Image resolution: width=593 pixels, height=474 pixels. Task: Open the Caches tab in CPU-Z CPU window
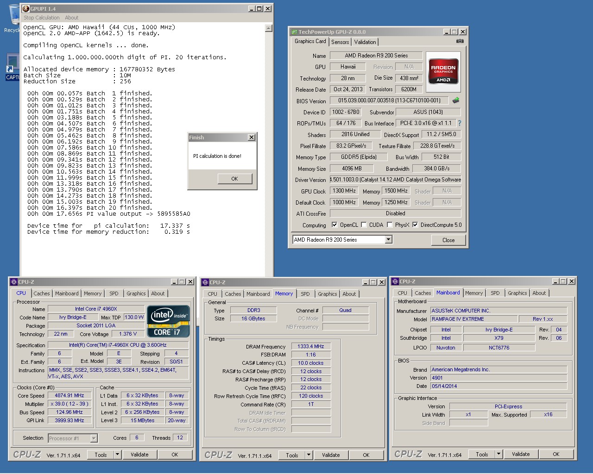pos(42,293)
